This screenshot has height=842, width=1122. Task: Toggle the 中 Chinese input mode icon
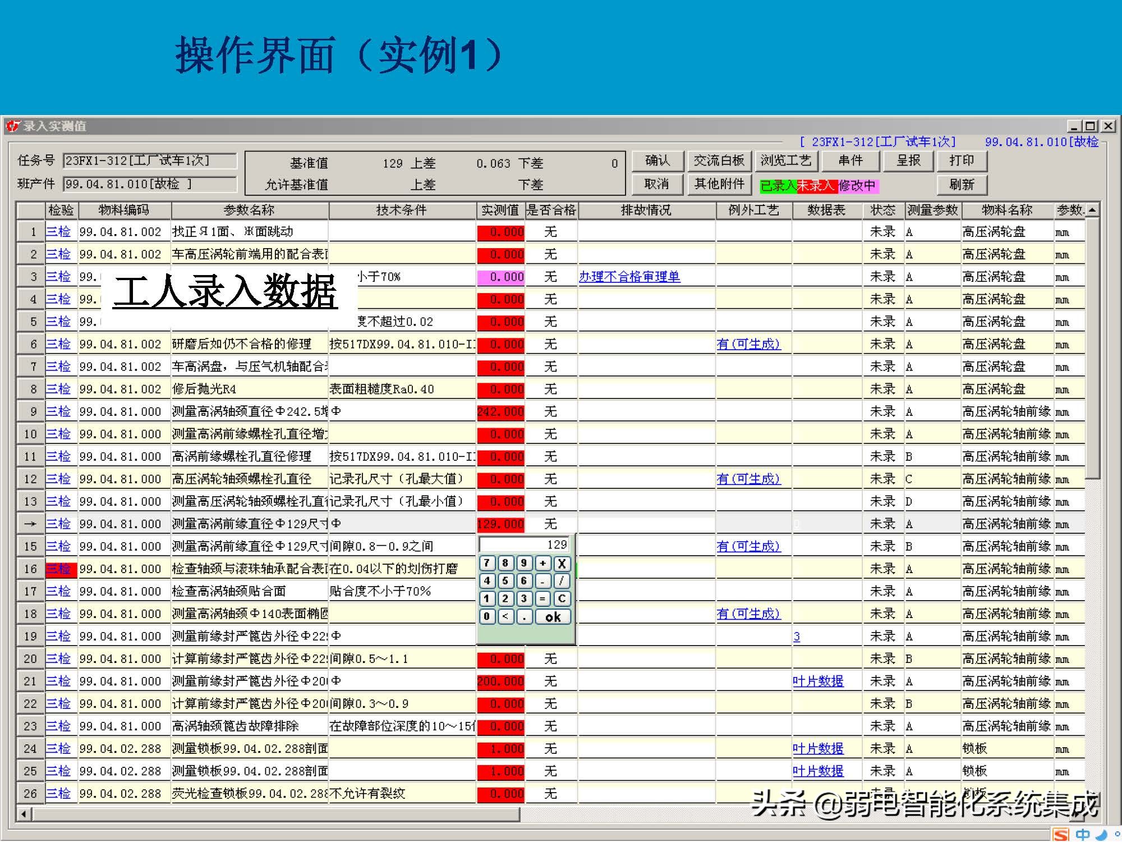coord(1082,834)
